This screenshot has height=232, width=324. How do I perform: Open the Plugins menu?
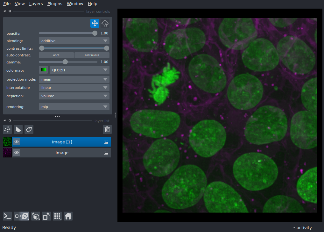(x=55, y=4)
